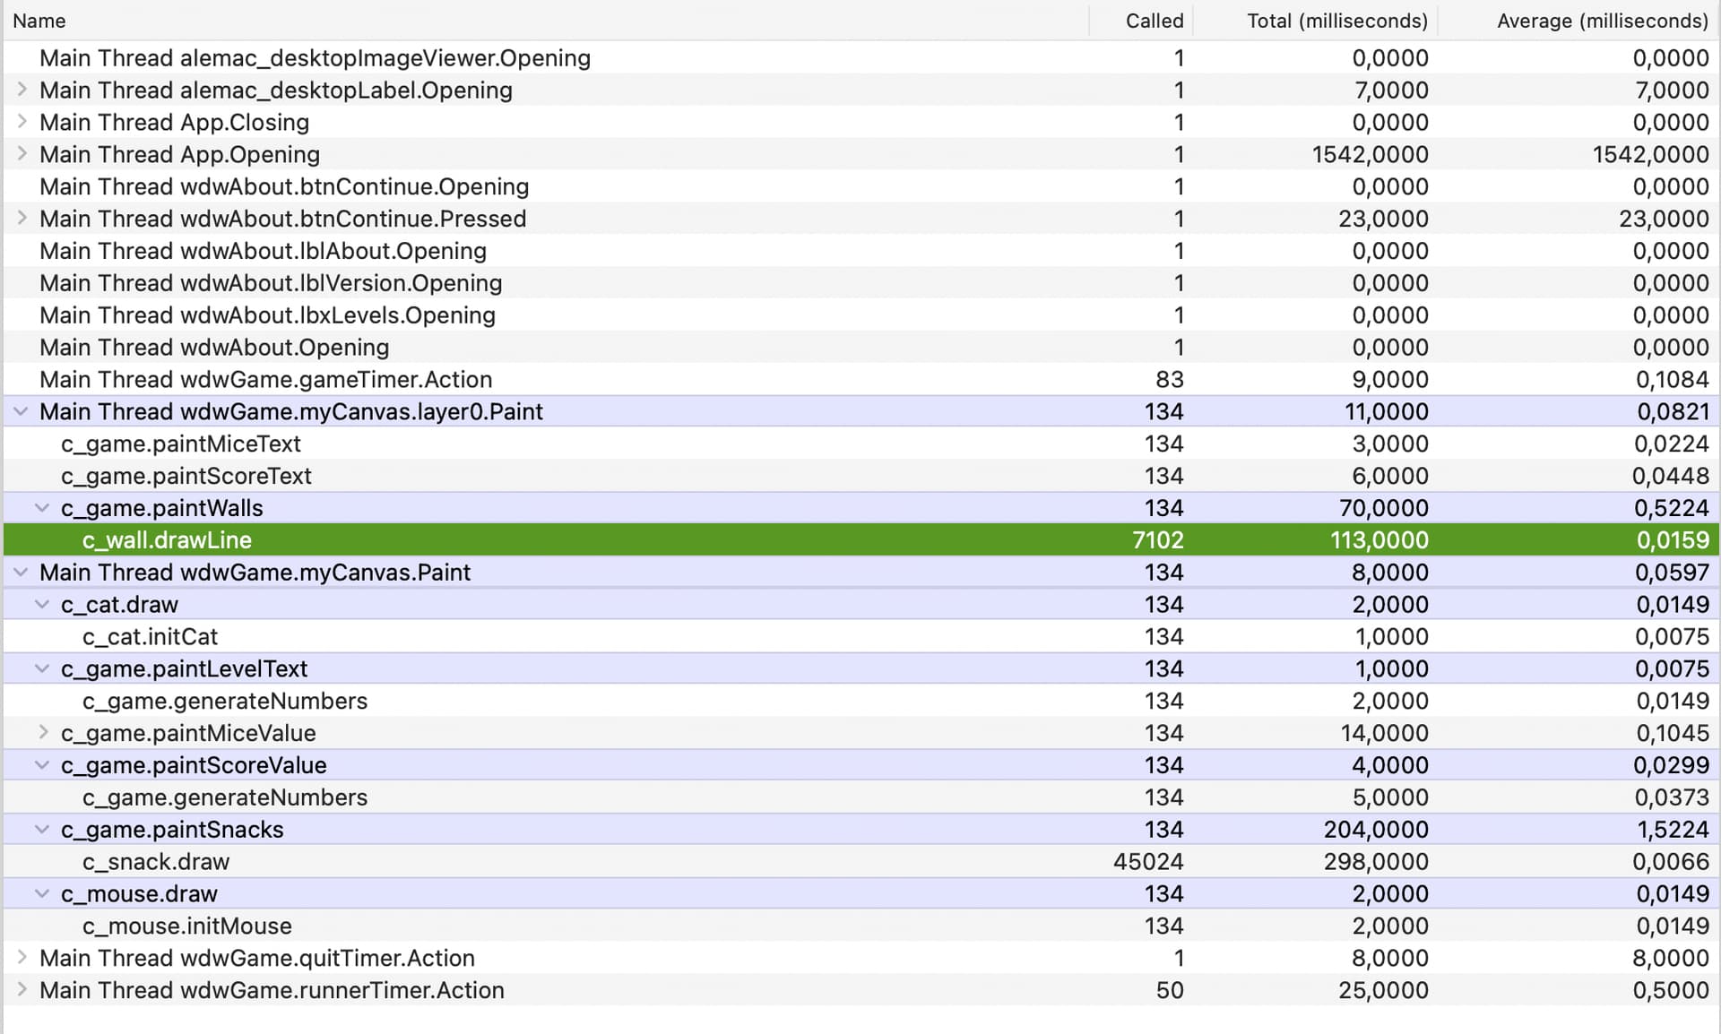1721x1034 pixels.
Task: Collapse wdwGame.myCanvas.layer0.Paint row
Action: click(21, 411)
